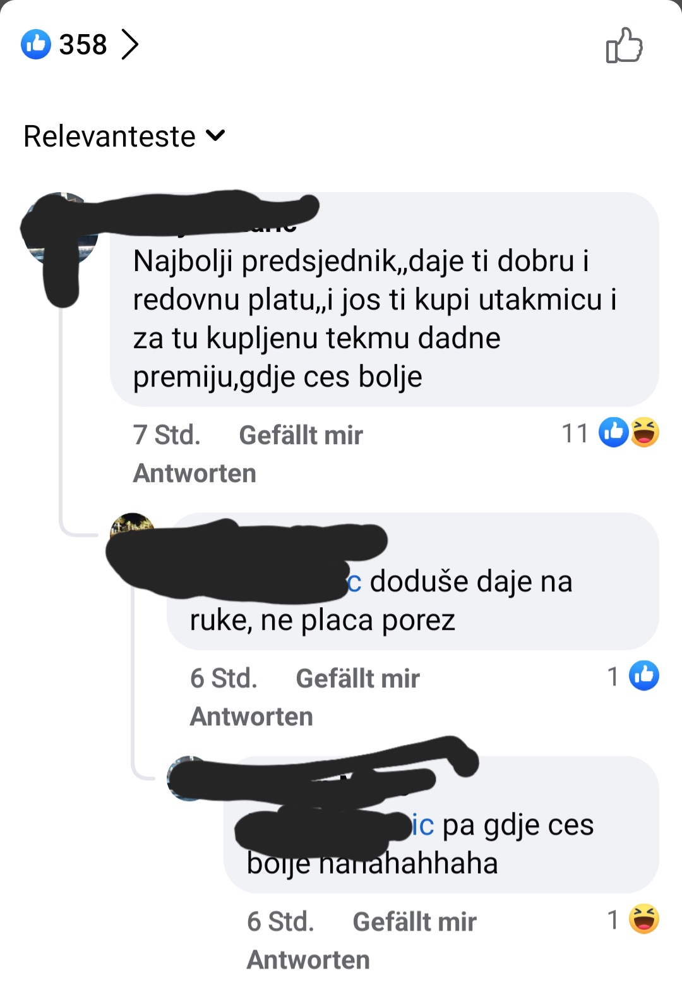
Task: Open the 358 reactions count
Action: (x=83, y=44)
